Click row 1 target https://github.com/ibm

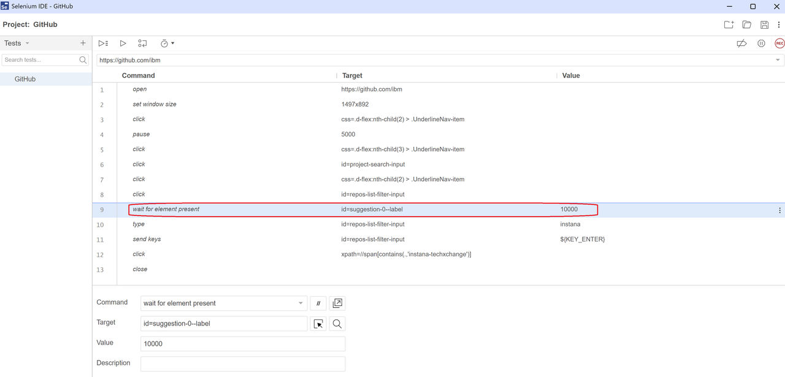[372, 89]
